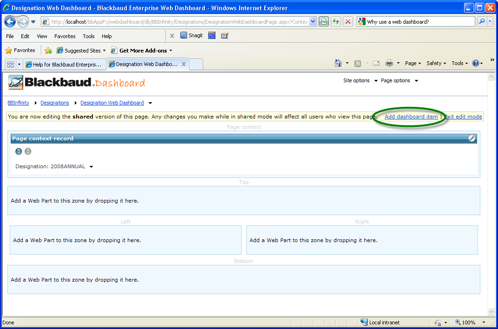Screen dimensions: 498x329
Task: Click the Refresh page icon
Action: pyautogui.click(x=336, y=21)
